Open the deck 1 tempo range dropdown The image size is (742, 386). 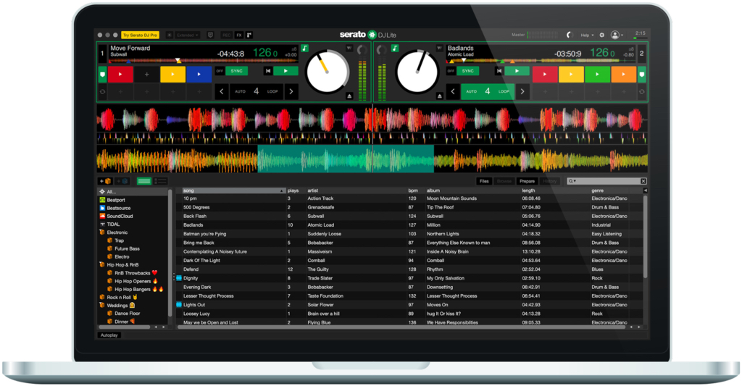(294, 49)
